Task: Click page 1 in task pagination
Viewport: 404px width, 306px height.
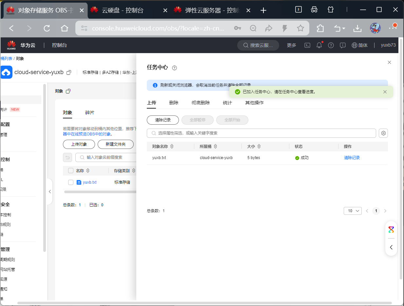Action: pyautogui.click(x=376, y=211)
